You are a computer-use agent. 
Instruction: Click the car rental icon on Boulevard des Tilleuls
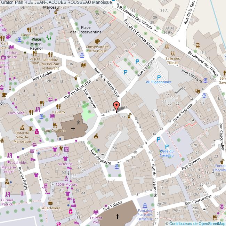pos(197,45)
